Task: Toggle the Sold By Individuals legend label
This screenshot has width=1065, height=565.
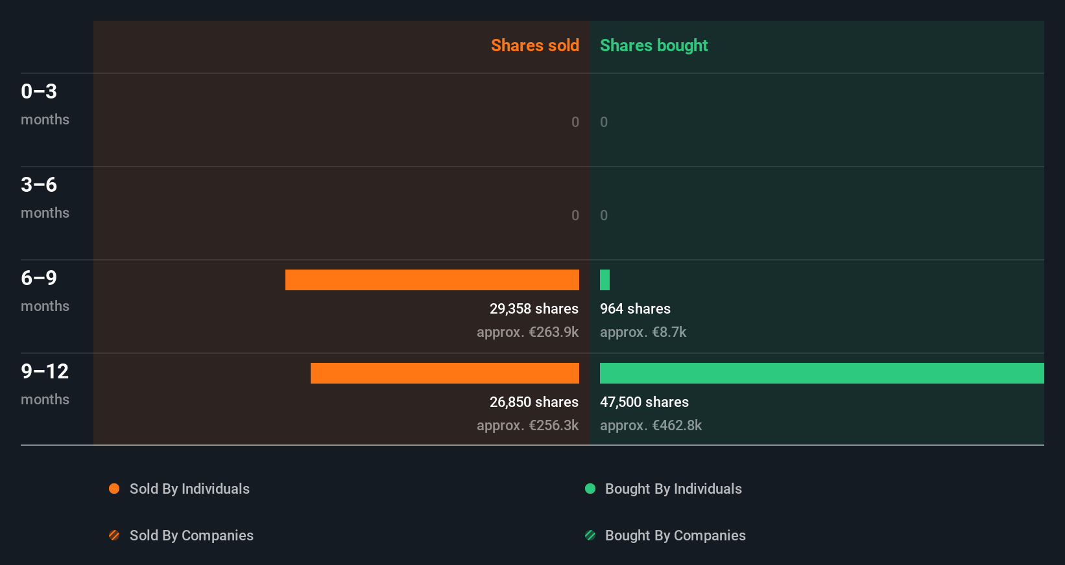Action: [189, 489]
